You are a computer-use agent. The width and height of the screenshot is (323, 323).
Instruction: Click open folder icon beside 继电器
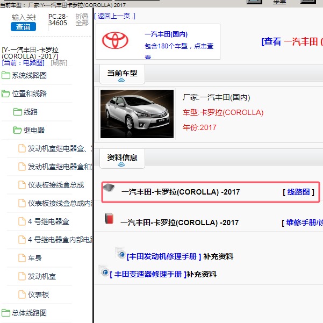[x=18, y=130]
